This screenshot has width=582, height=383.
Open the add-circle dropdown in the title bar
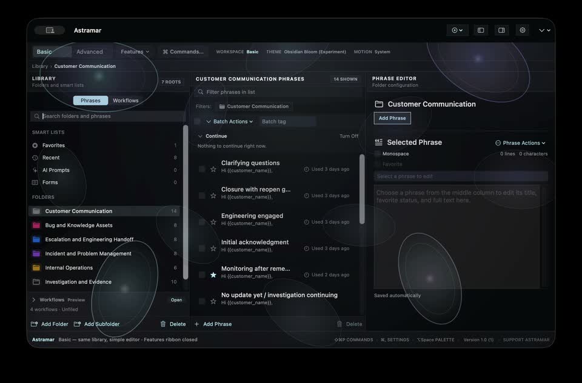(457, 30)
